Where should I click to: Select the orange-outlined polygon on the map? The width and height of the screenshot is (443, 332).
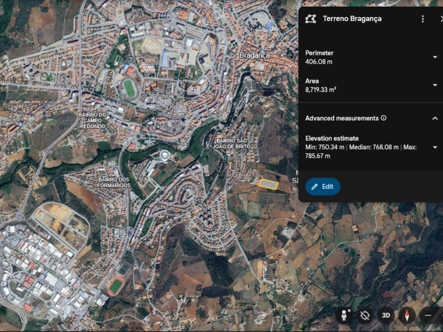point(269,184)
